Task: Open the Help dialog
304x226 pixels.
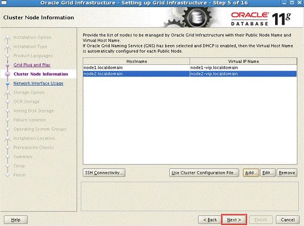Action: (16, 219)
